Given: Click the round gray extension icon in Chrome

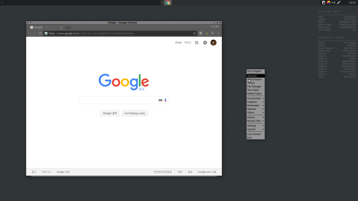Looking at the screenshot, I should coord(213,33).
